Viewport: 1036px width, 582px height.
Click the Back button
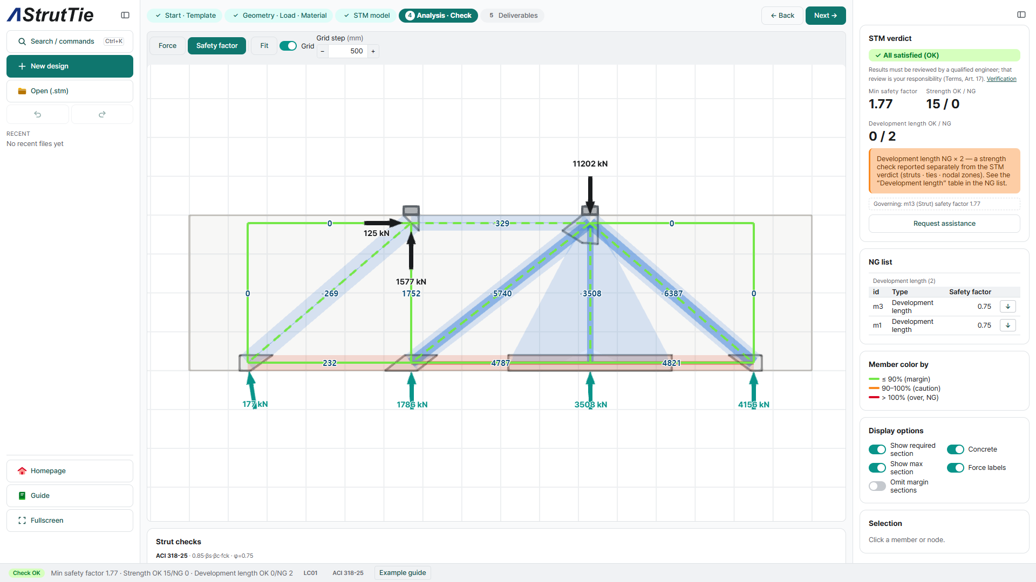782,16
